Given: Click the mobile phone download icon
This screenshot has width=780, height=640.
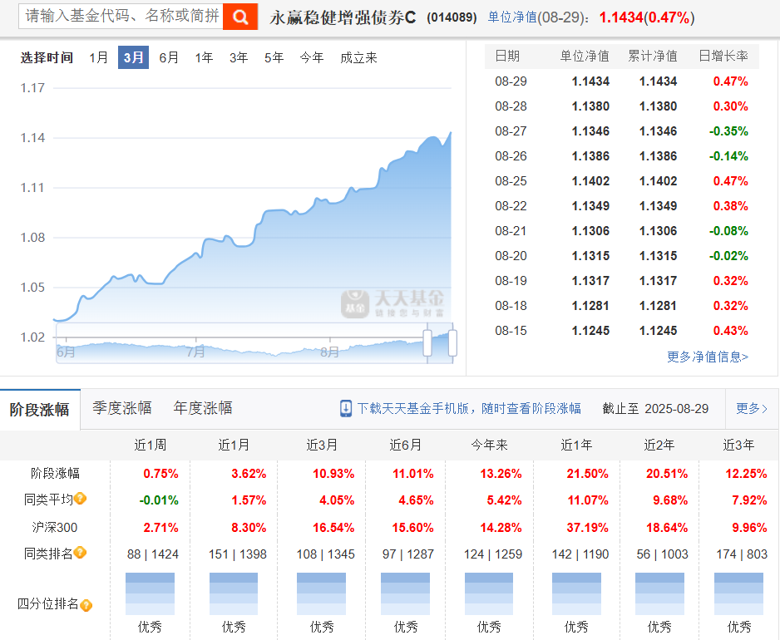Looking at the screenshot, I should point(346,408).
